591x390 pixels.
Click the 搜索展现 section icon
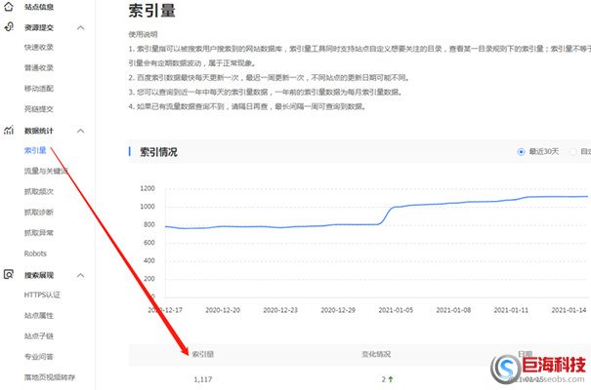[9, 275]
